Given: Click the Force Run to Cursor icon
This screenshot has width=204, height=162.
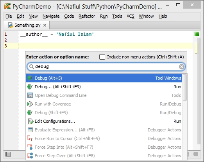Looking at the screenshot, I should (30, 138).
